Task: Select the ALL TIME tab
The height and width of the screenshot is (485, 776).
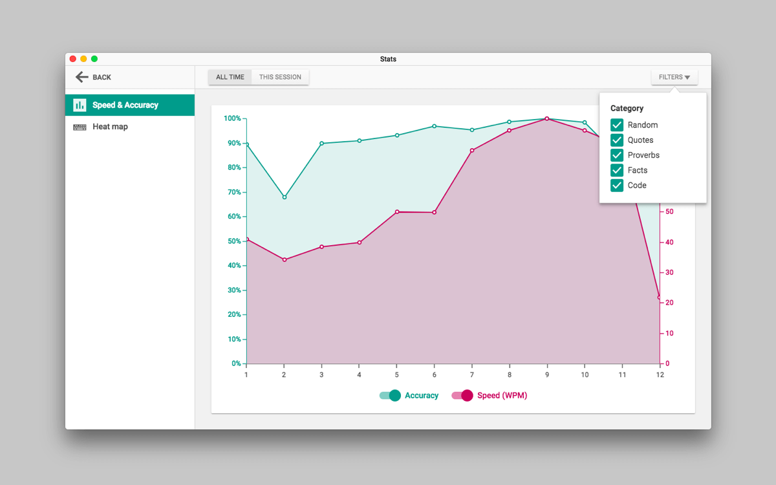Action: point(230,77)
